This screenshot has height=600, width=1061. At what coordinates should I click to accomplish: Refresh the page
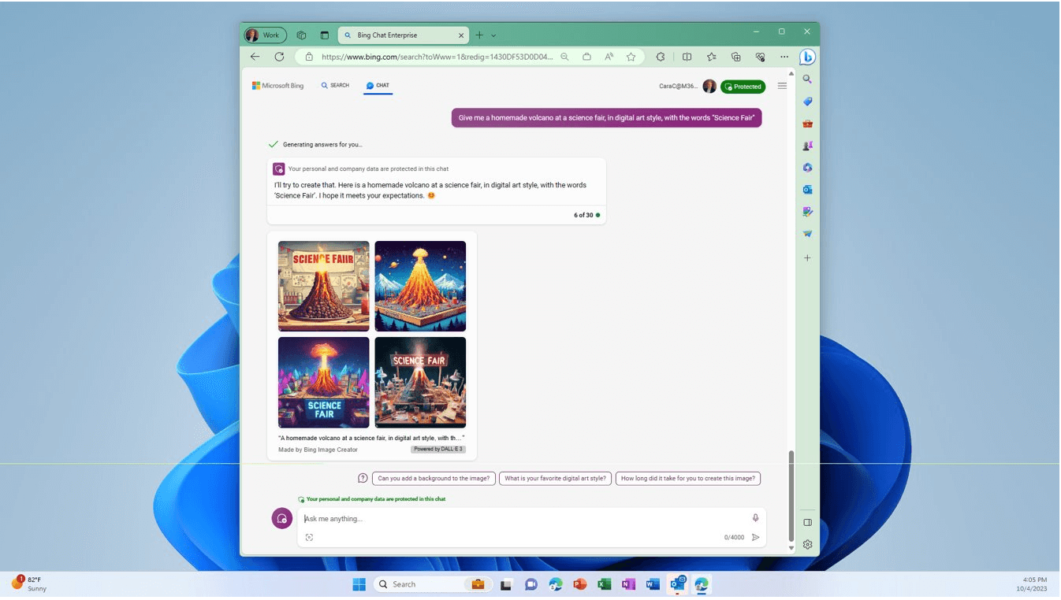click(x=279, y=57)
